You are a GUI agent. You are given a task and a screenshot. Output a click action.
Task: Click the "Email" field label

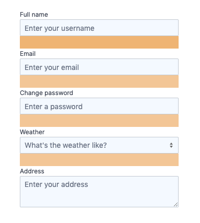pos(28,54)
